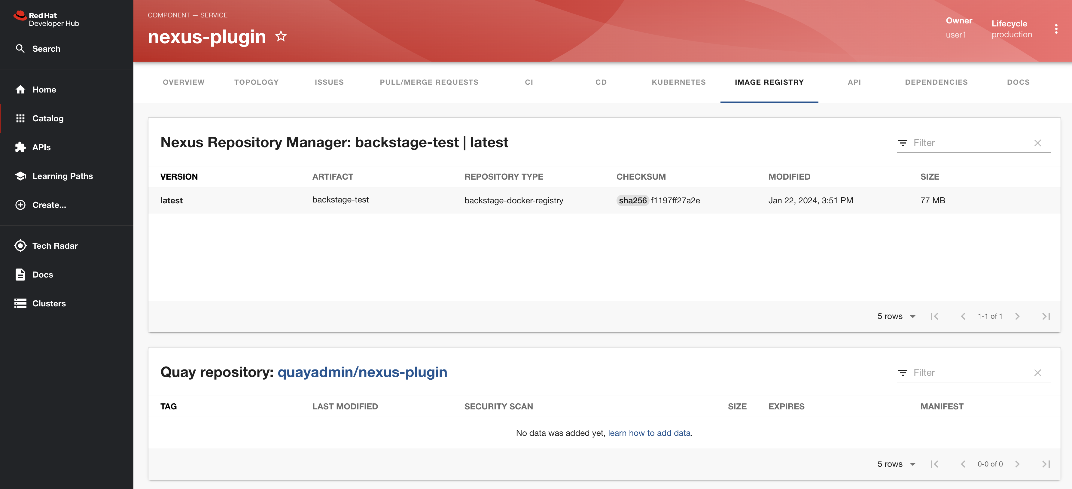
Task: Switch to the Kubernetes tab
Action: 679,81
